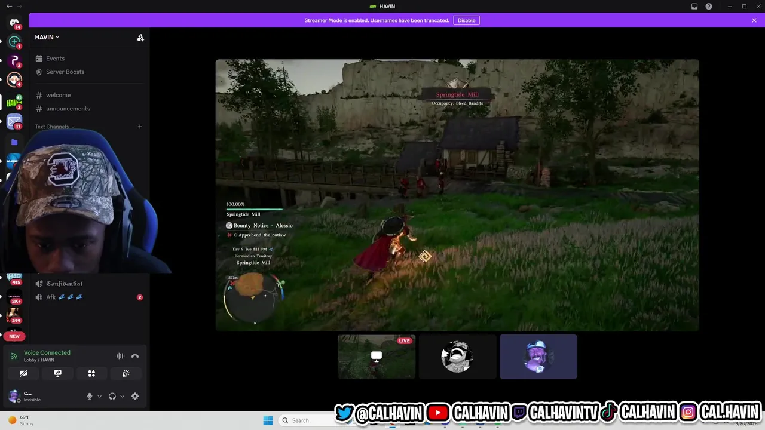The height and width of the screenshot is (430, 765).
Task: Open the activities launcher button
Action: click(x=91, y=373)
